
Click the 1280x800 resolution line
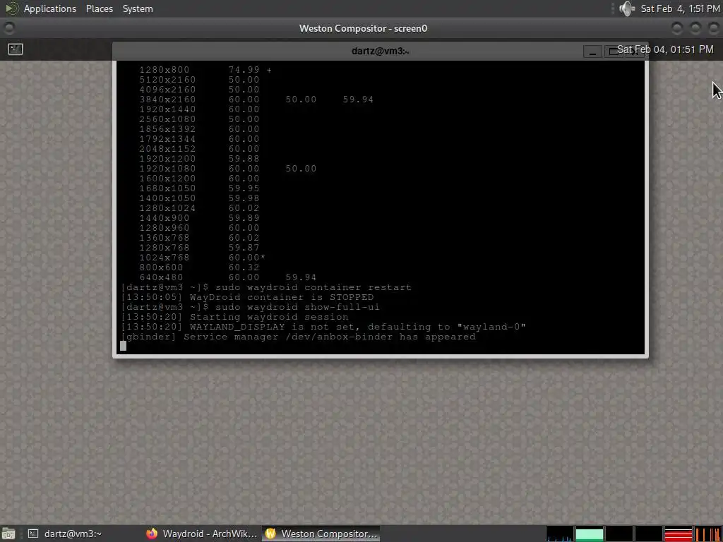point(205,70)
